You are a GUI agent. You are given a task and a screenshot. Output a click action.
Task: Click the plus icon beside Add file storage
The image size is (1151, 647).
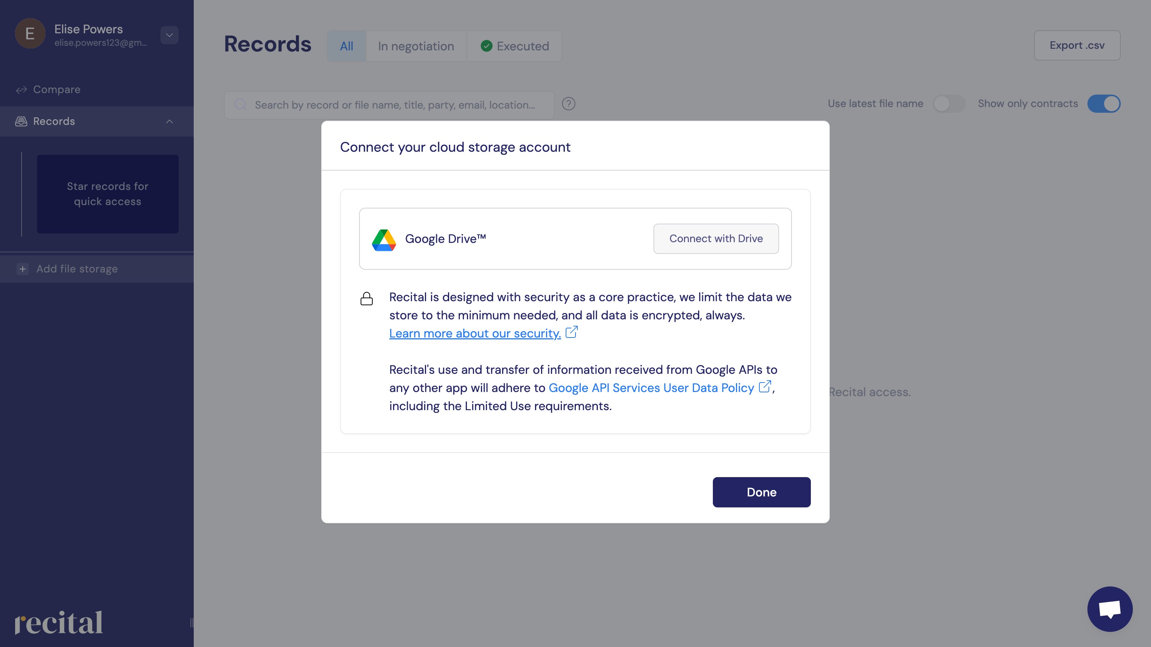(23, 269)
